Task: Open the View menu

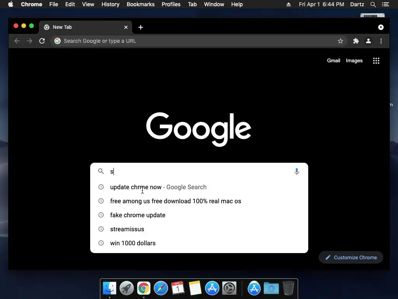Action: (x=88, y=4)
